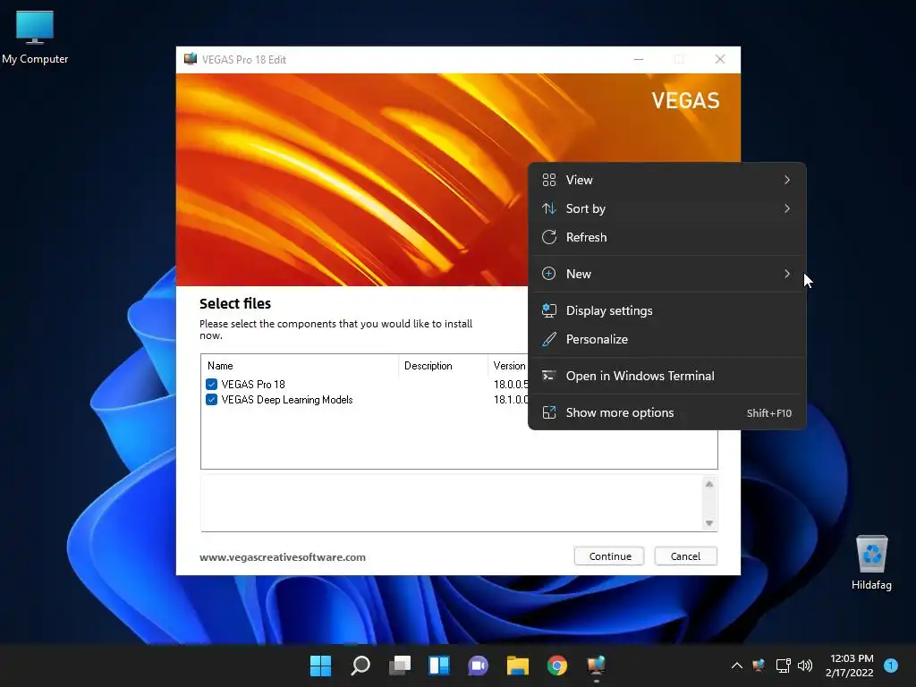Click the Personalize brush icon
This screenshot has width=916, height=687.
(x=549, y=339)
